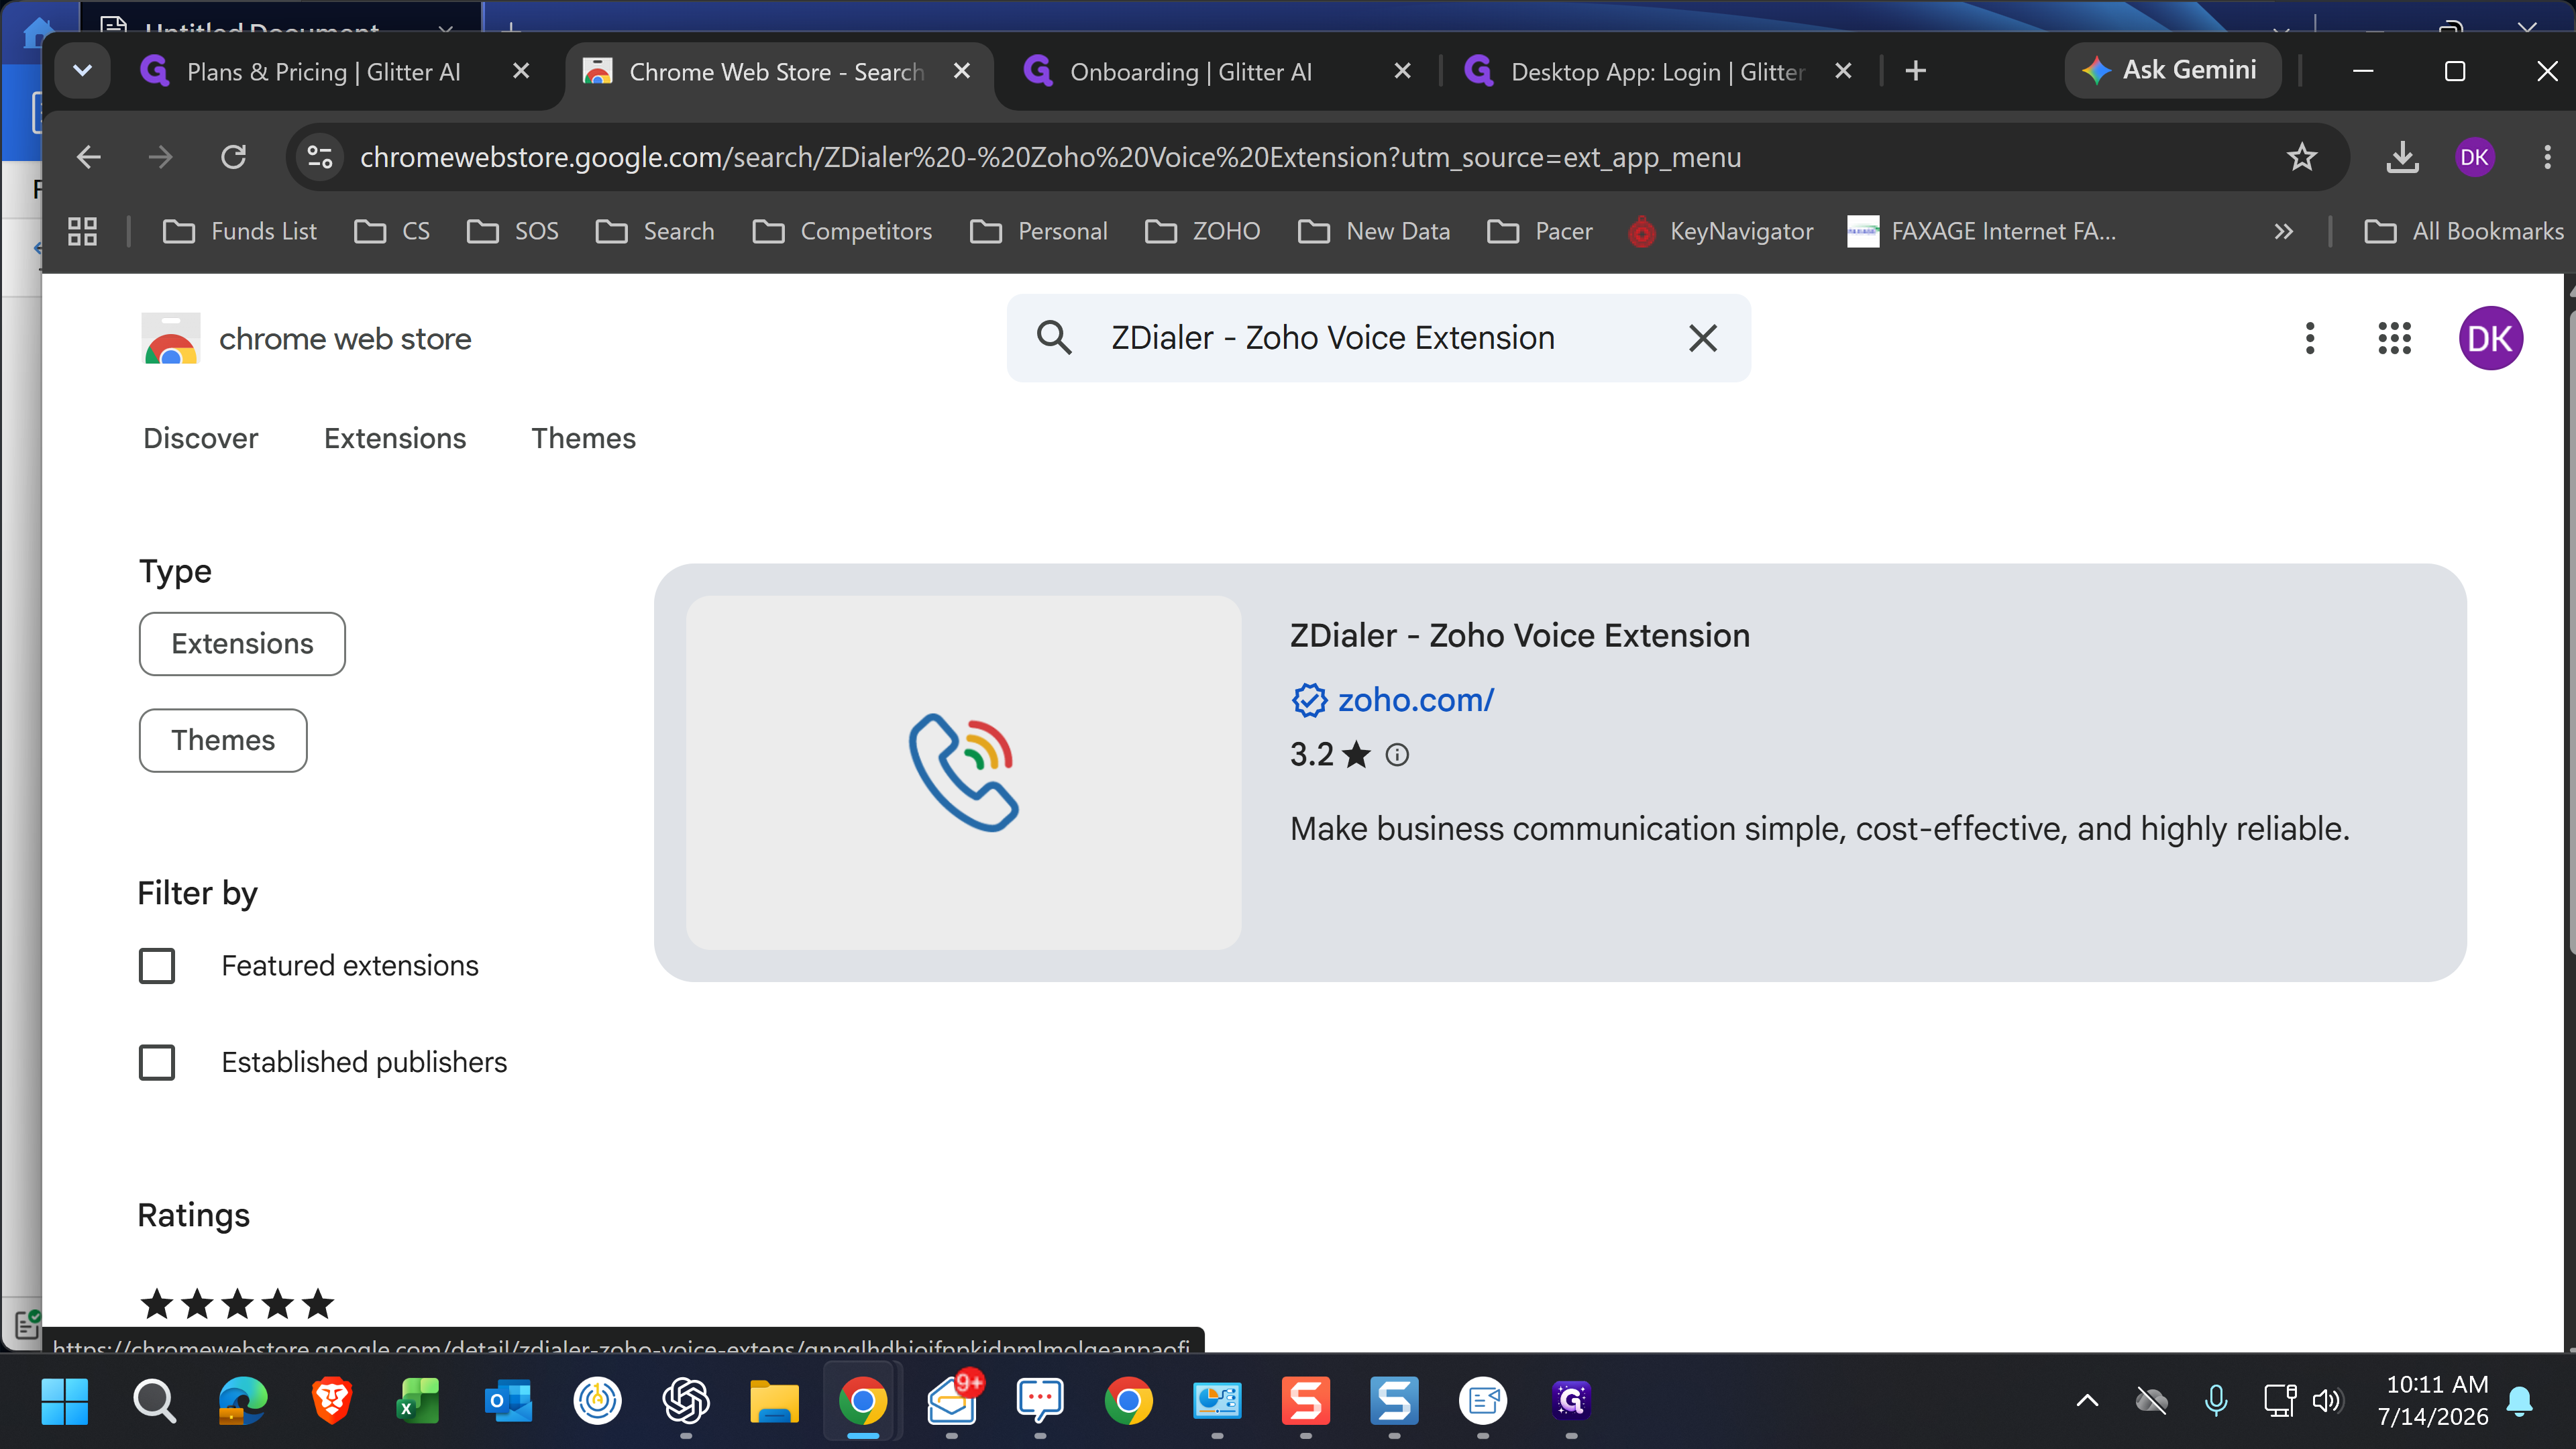Open the CS bookmark folder
Image resolution: width=2576 pixels, height=1449 pixels.
coord(392,232)
